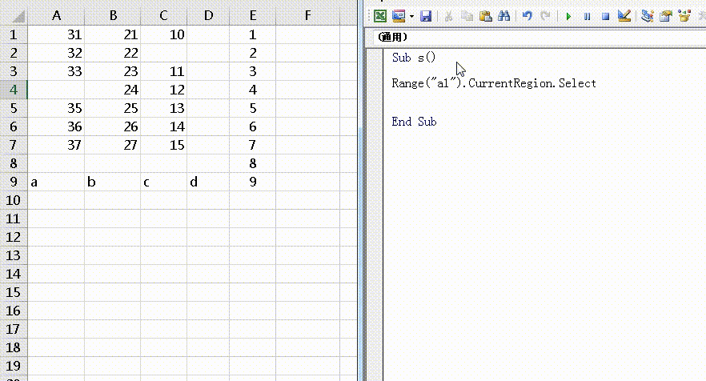Click cell B1 containing 21
706x381 pixels.
point(113,34)
